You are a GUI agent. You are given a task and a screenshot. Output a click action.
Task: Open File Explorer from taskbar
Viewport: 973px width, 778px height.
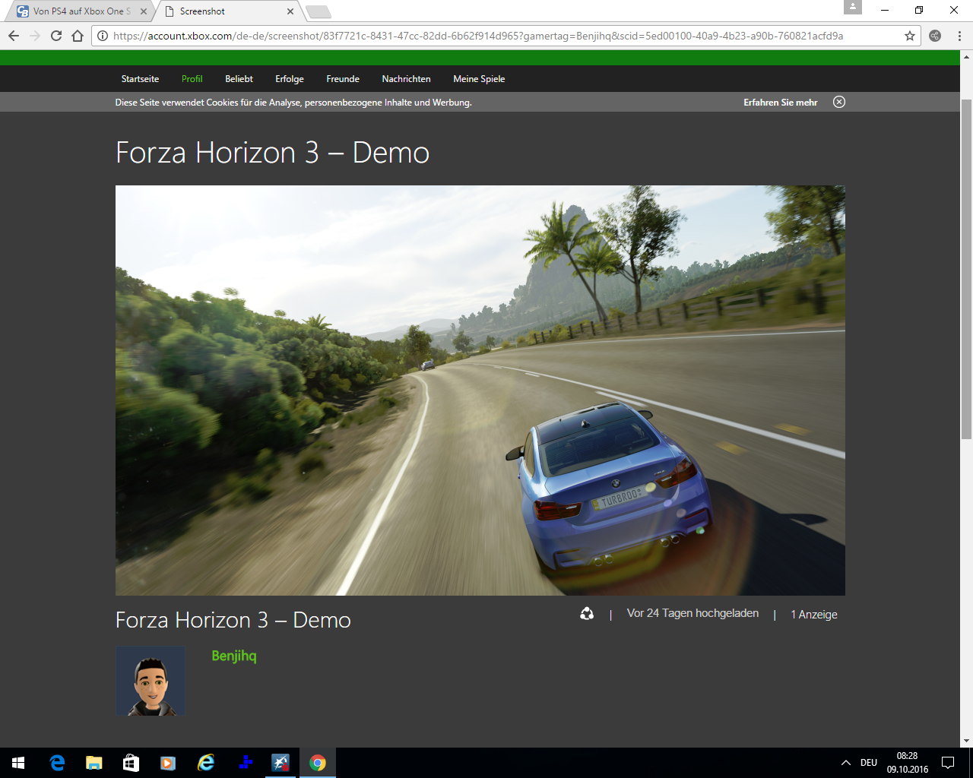pyautogui.click(x=94, y=763)
